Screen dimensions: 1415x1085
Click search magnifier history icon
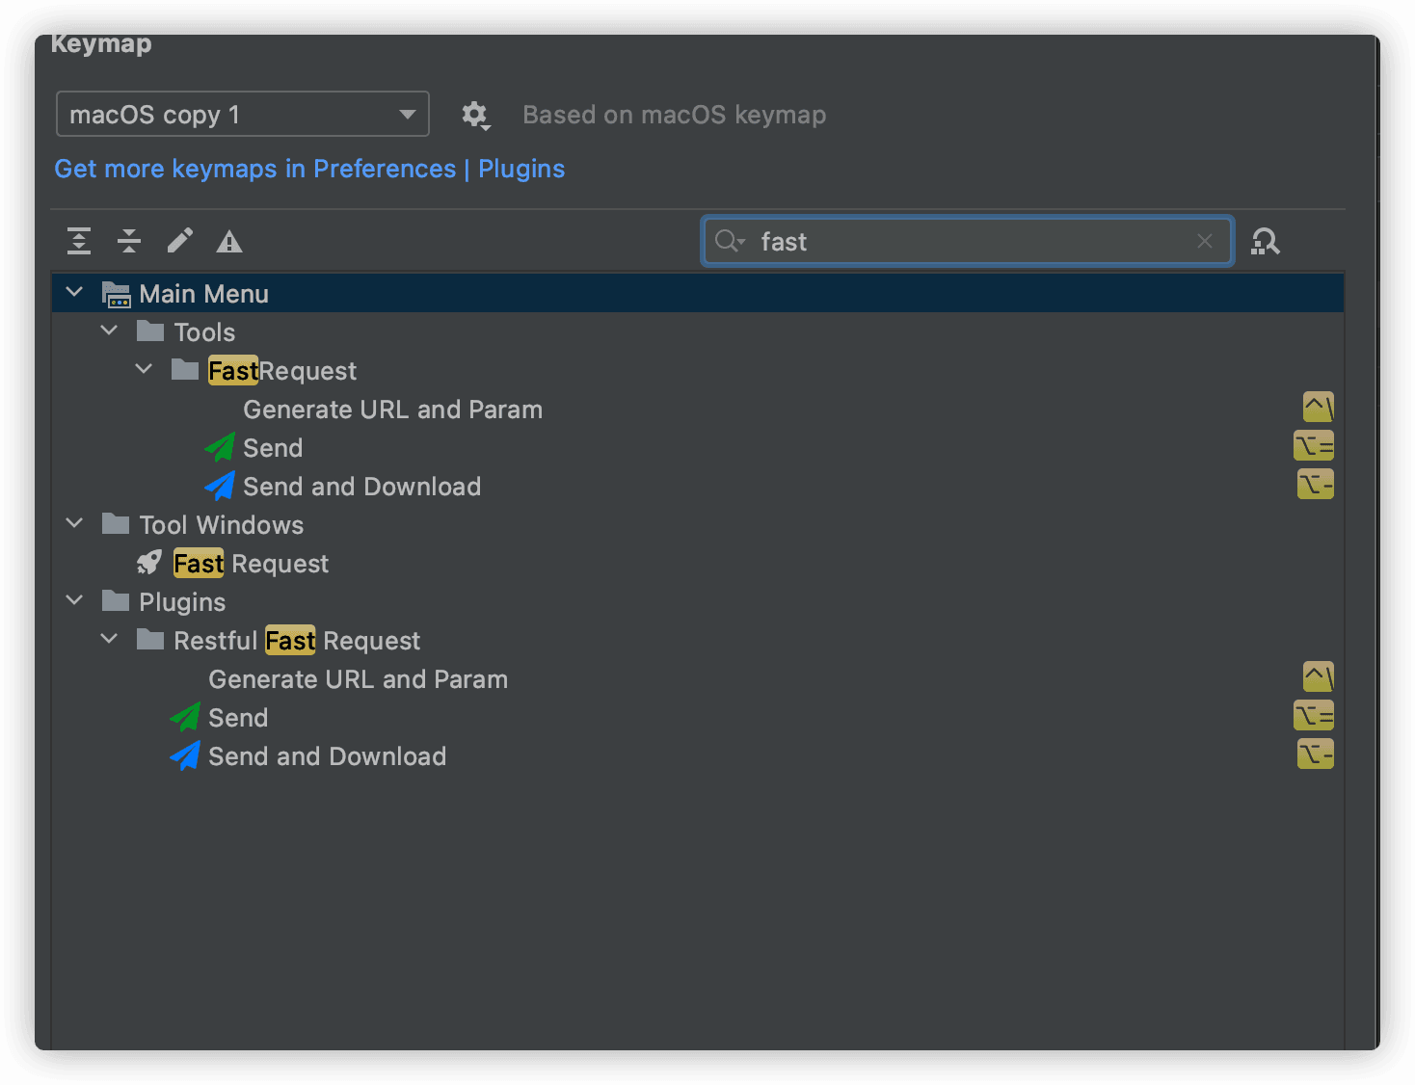click(730, 241)
